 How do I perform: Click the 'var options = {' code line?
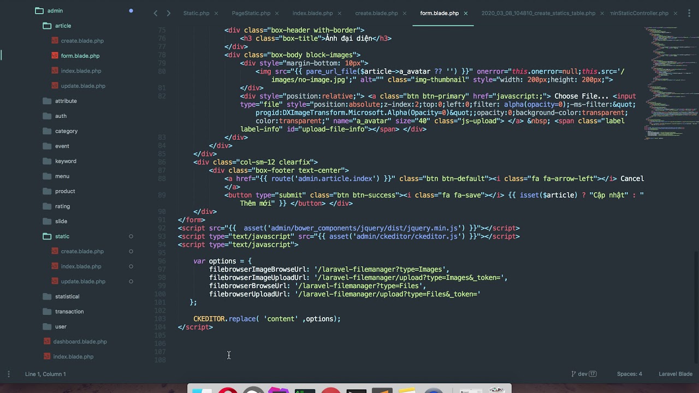click(222, 261)
